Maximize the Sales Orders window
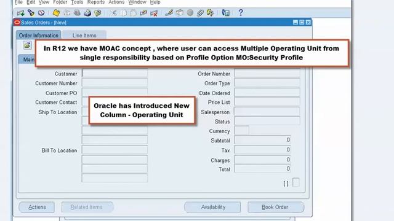394x221 pixels. [302, 22]
